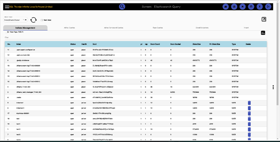Viewport: 280px width, 142px height.
Task: Sort by the Index column header
Action: [19, 44]
